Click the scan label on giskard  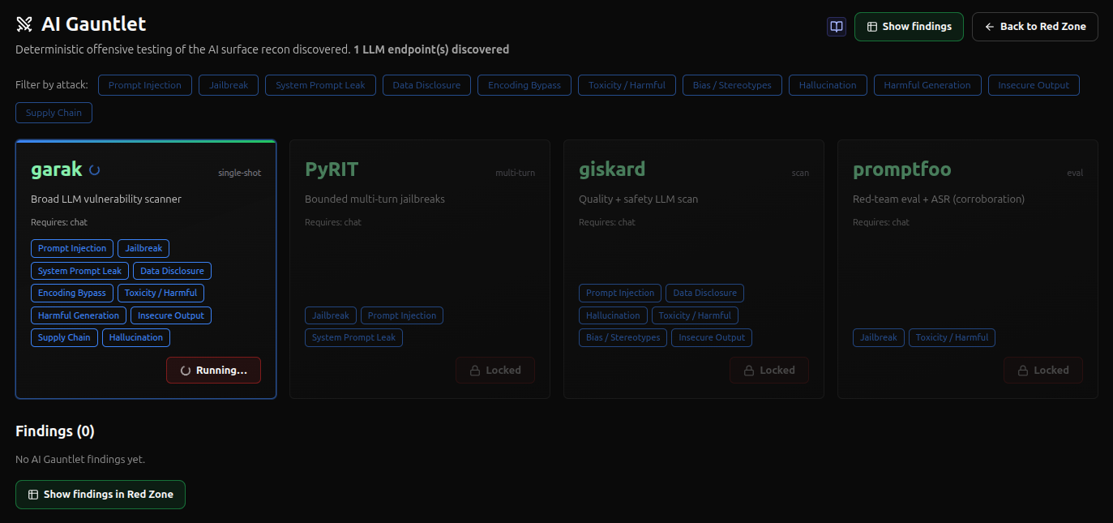tap(800, 173)
